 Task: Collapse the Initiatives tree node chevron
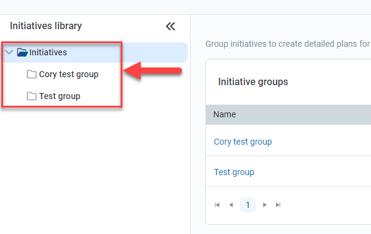[x=9, y=52]
